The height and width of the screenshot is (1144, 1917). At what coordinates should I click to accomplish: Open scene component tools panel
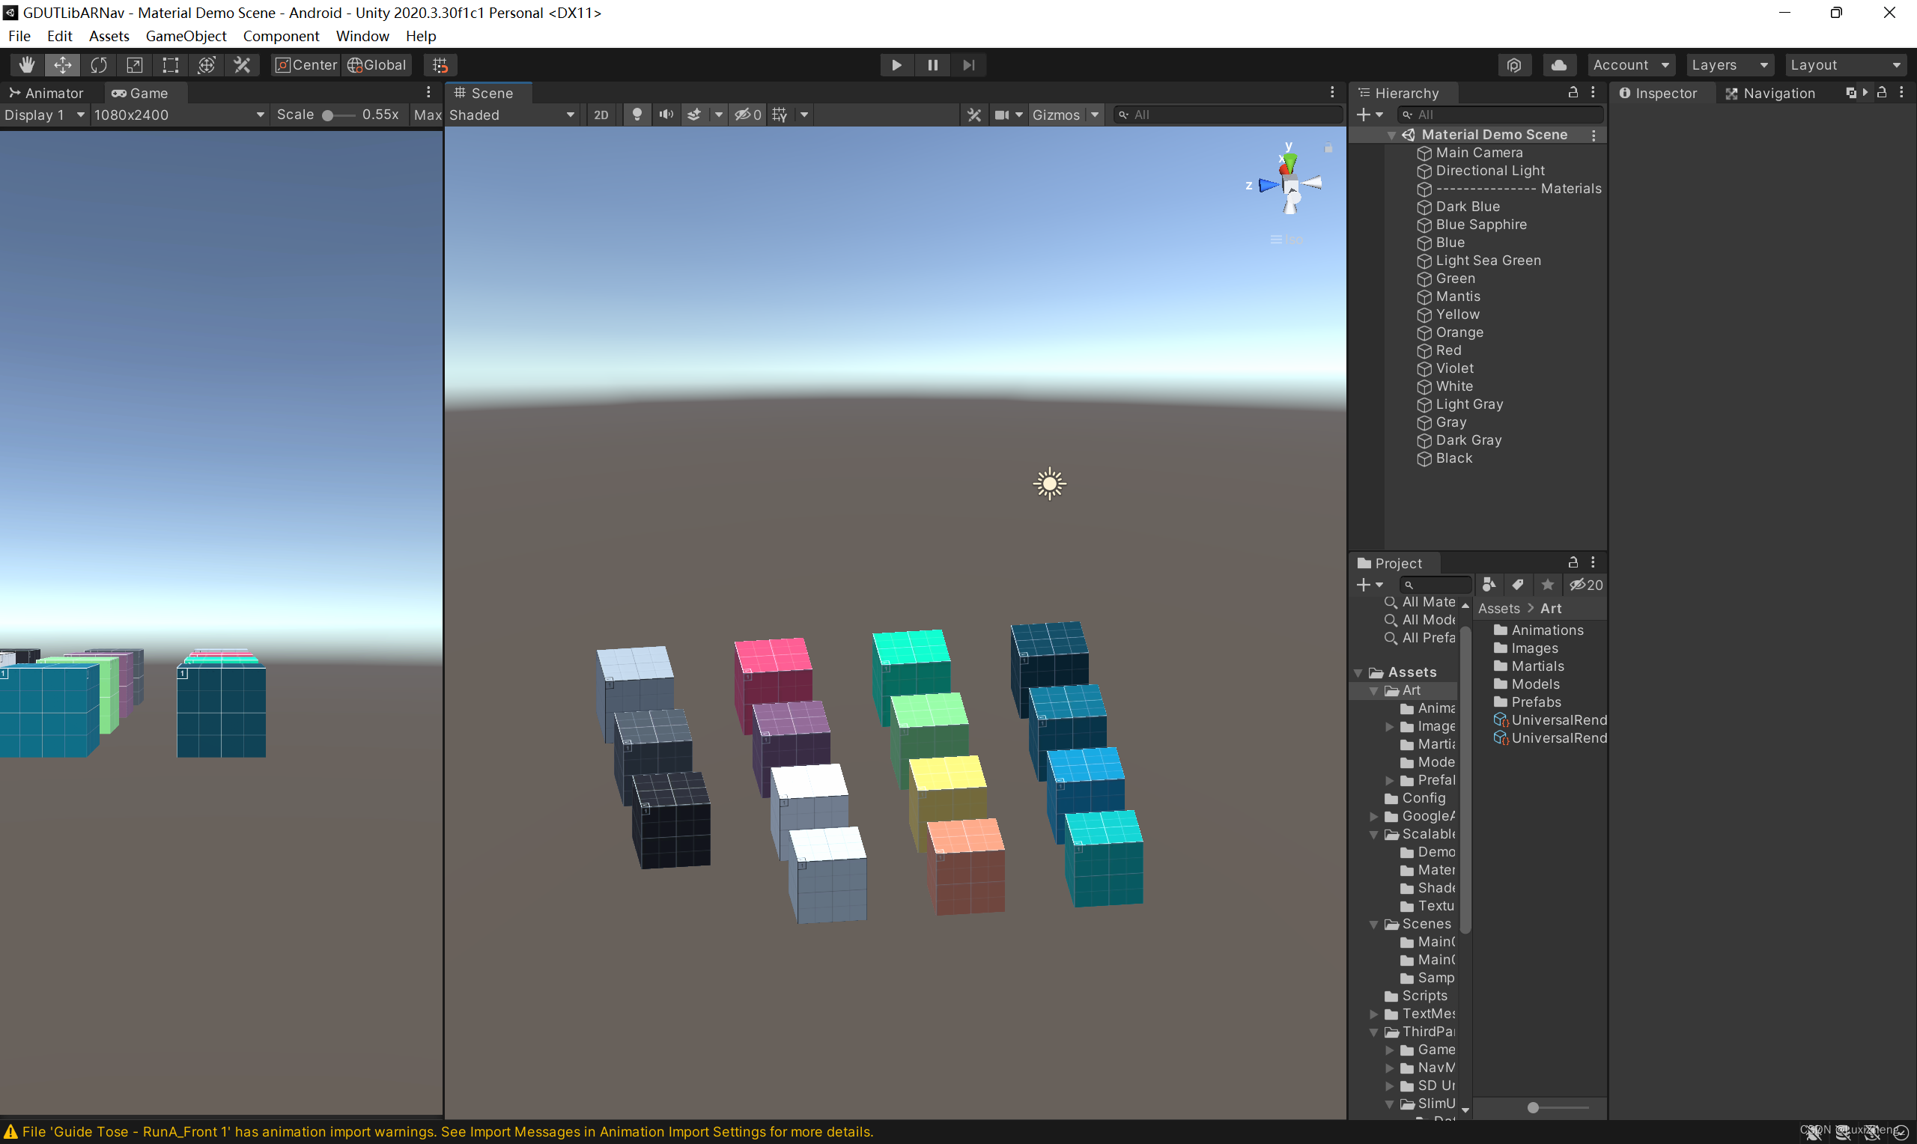click(x=974, y=115)
